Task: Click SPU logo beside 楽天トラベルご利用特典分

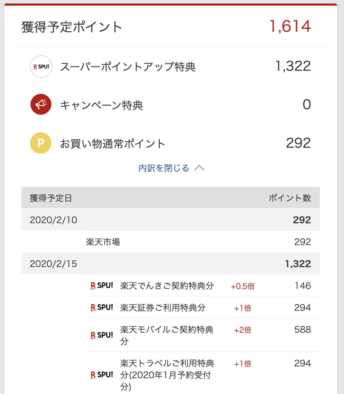Action: coord(102,375)
